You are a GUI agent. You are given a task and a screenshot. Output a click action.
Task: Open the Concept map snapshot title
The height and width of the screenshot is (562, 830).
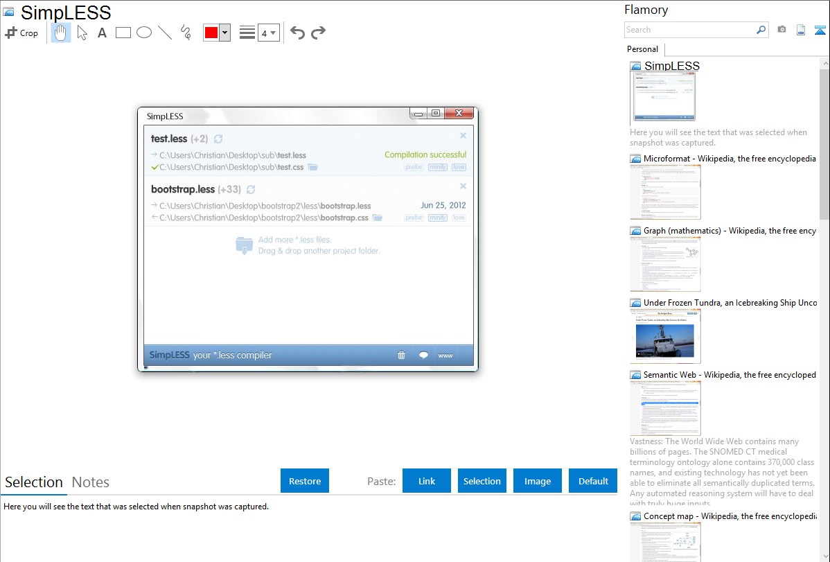730,516
